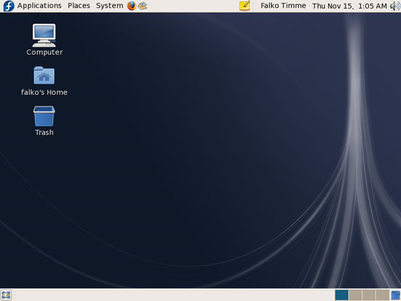Click the Show Desktop button in the bottom panel
This screenshot has height=301, width=401.
point(6,295)
